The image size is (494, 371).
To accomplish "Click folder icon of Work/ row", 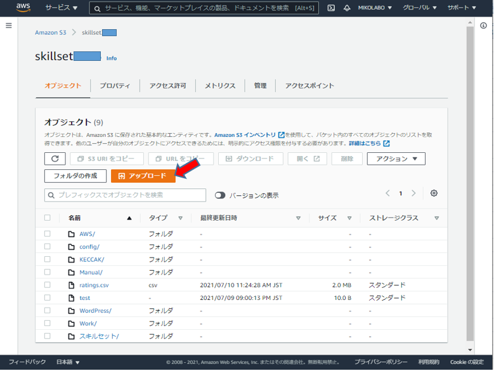I will tap(72, 323).
